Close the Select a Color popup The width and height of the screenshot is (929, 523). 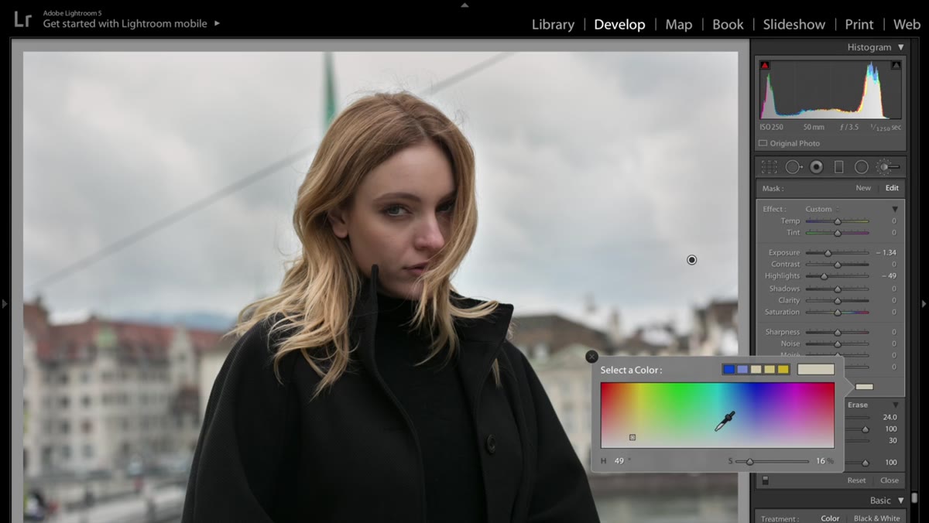click(592, 357)
